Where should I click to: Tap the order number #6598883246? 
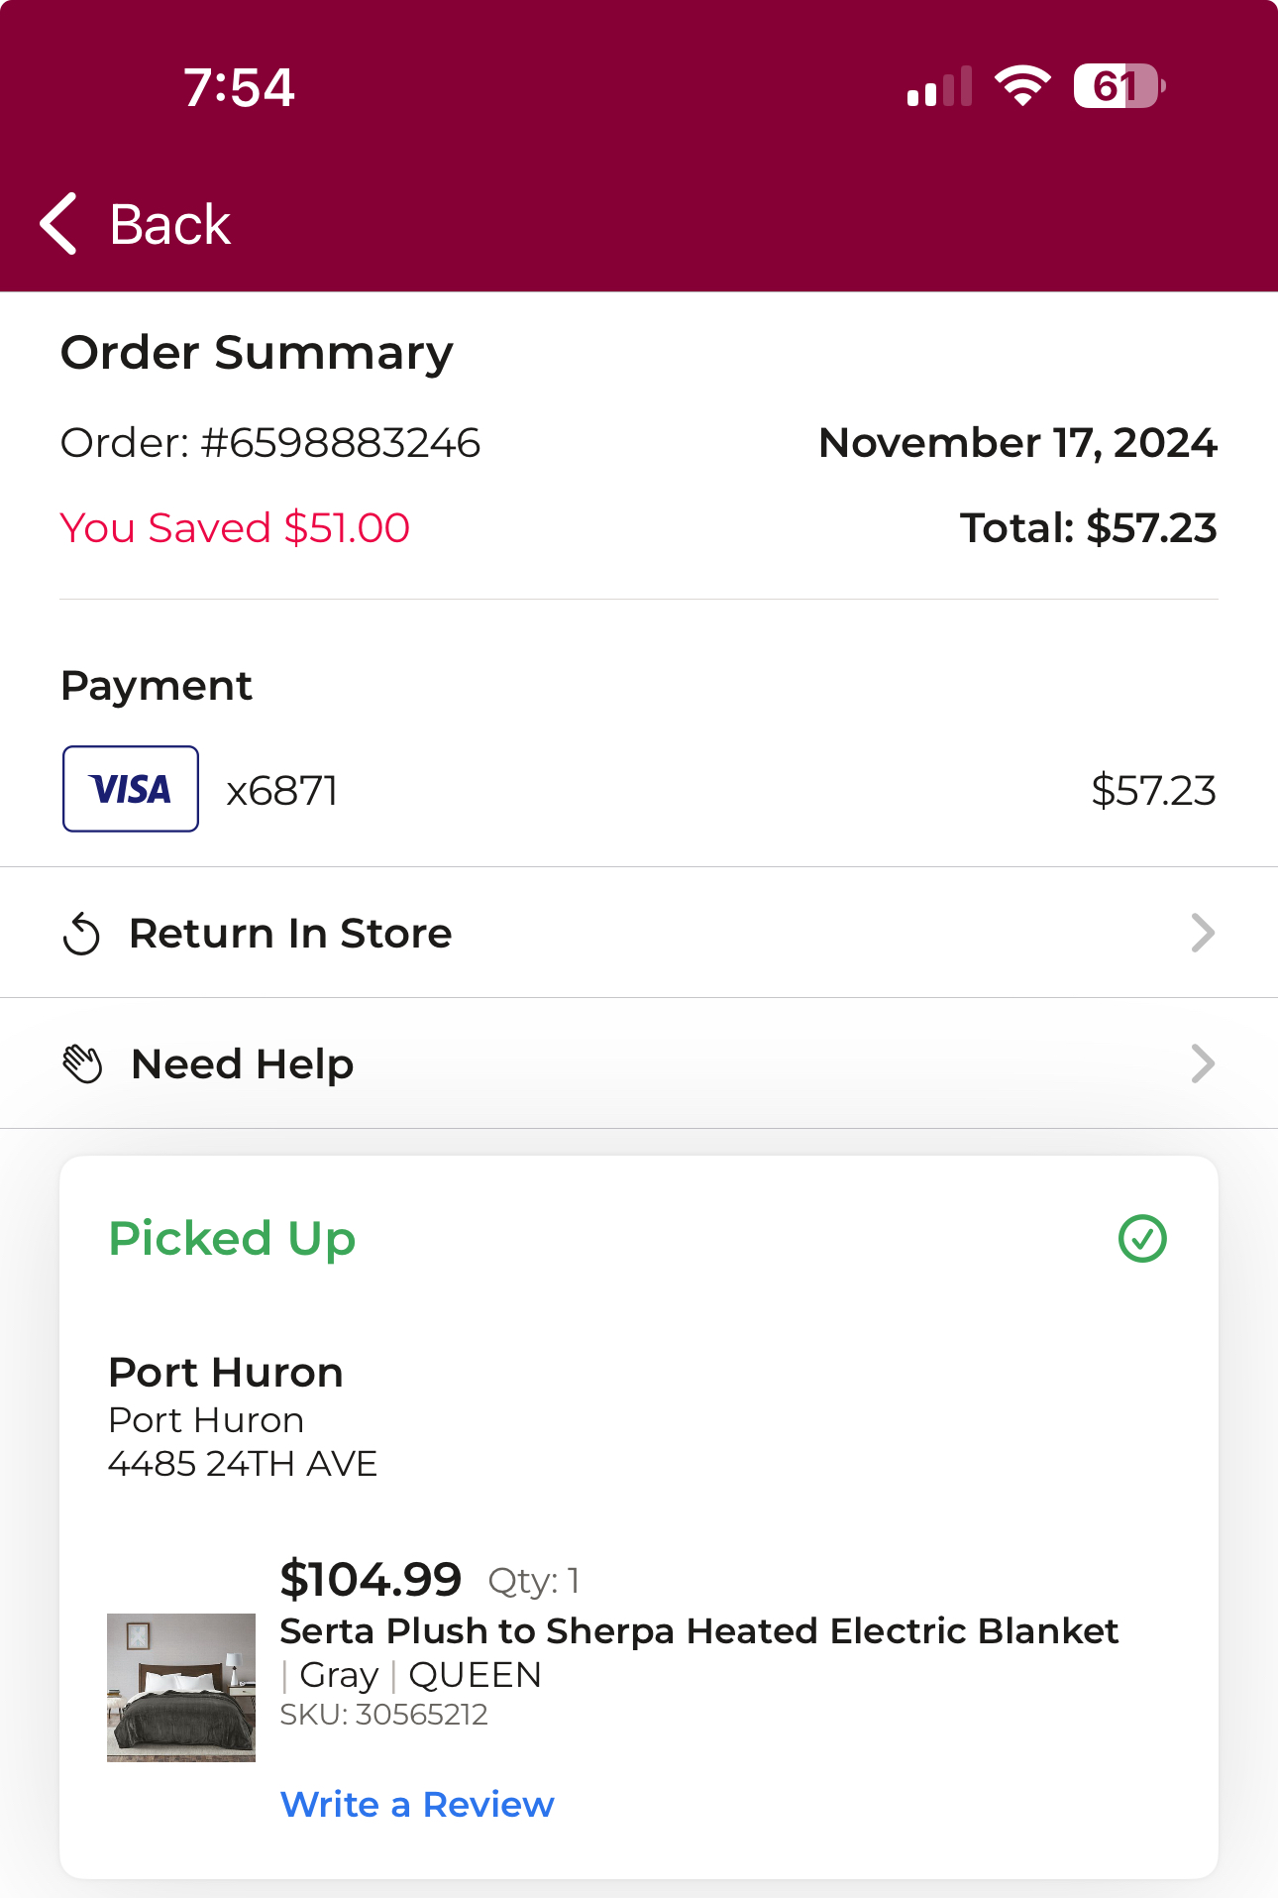(x=341, y=443)
